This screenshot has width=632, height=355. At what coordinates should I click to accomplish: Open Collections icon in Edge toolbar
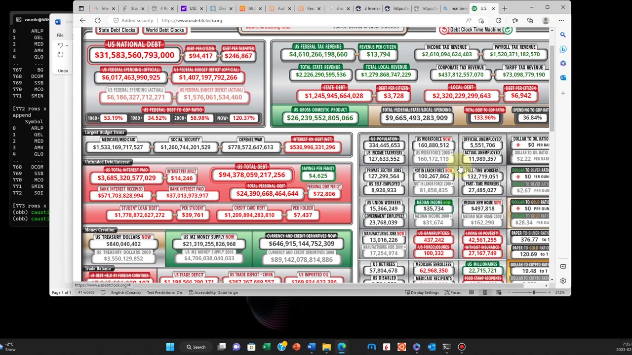(x=530, y=21)
